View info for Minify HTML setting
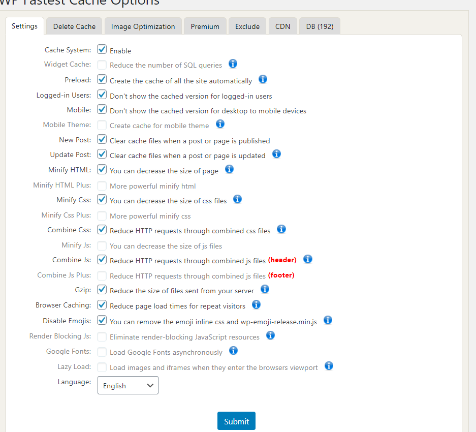This screenshot has width=476, height=432. tap(229, 169)
